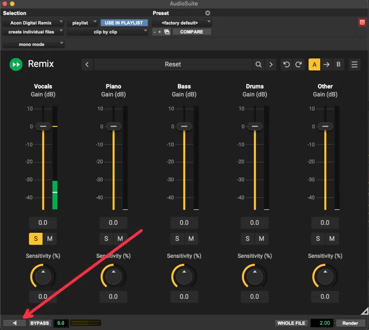
Task: Copy A settings to B arrow
Action: coord(327,64)
